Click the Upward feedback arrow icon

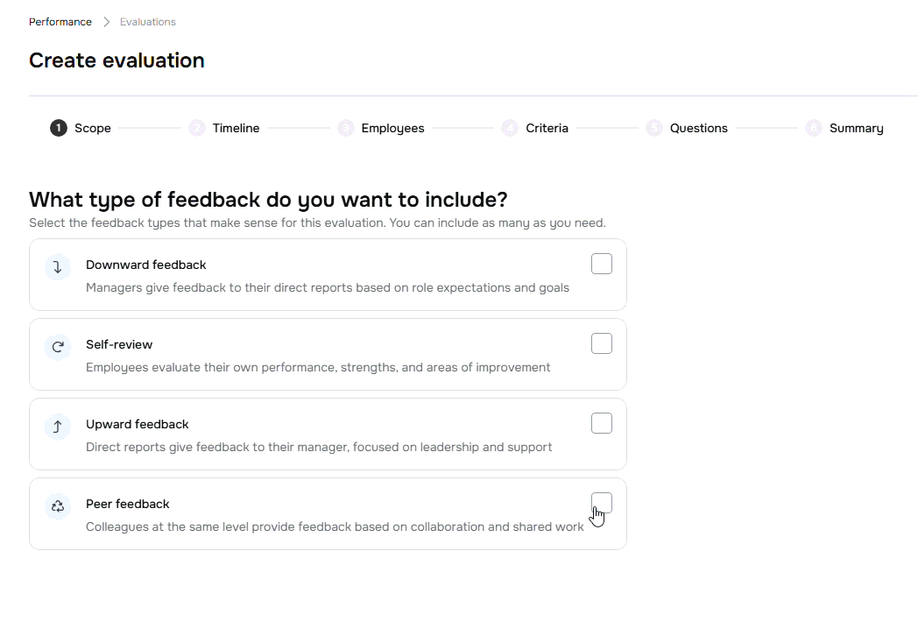[58, 427]
